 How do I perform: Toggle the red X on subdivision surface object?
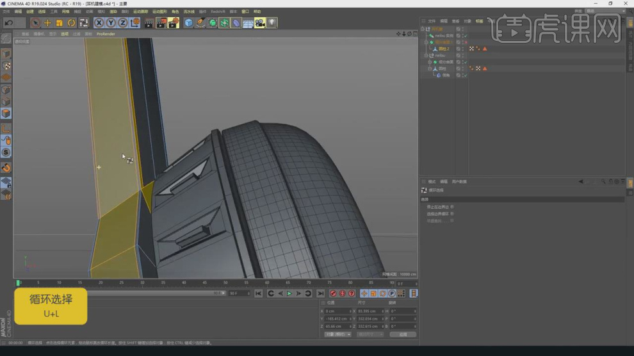pos(465,42)
